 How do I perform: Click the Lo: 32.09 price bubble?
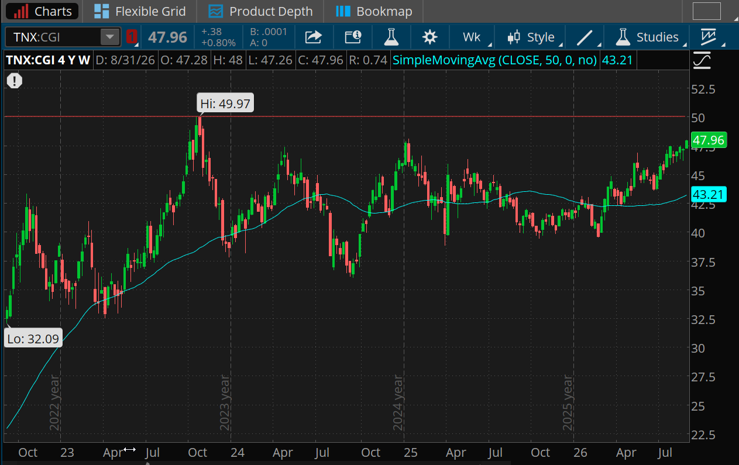(x=33, y=339)
